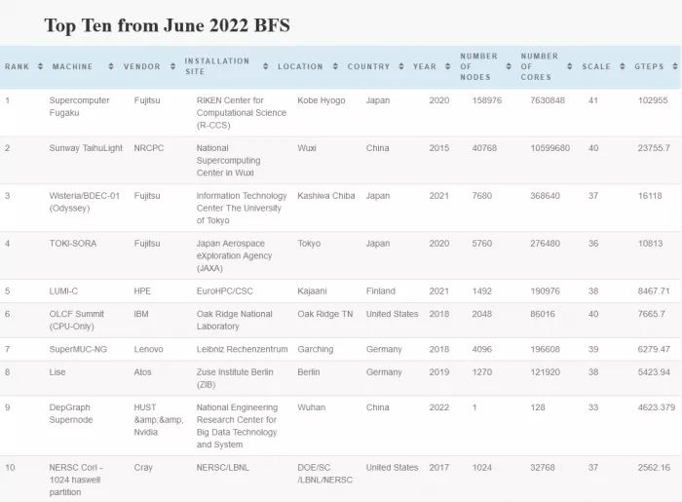Click the 'Atos' vendor cell
This screenshot has height=502, width=682.
142,372
